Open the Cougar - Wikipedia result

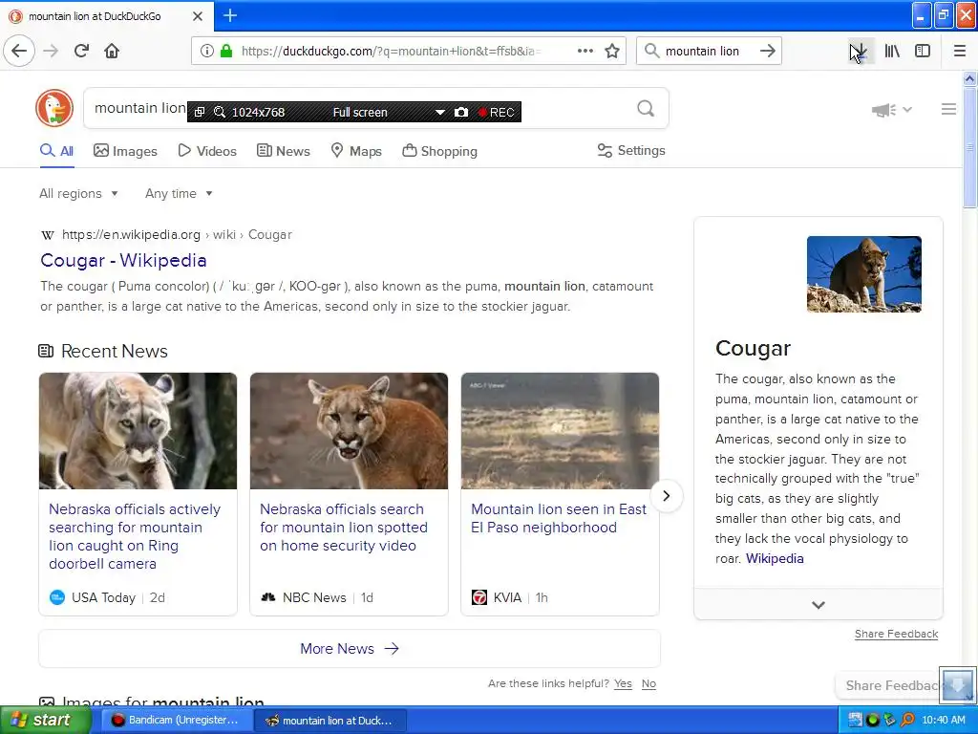(x=123, y=260)
